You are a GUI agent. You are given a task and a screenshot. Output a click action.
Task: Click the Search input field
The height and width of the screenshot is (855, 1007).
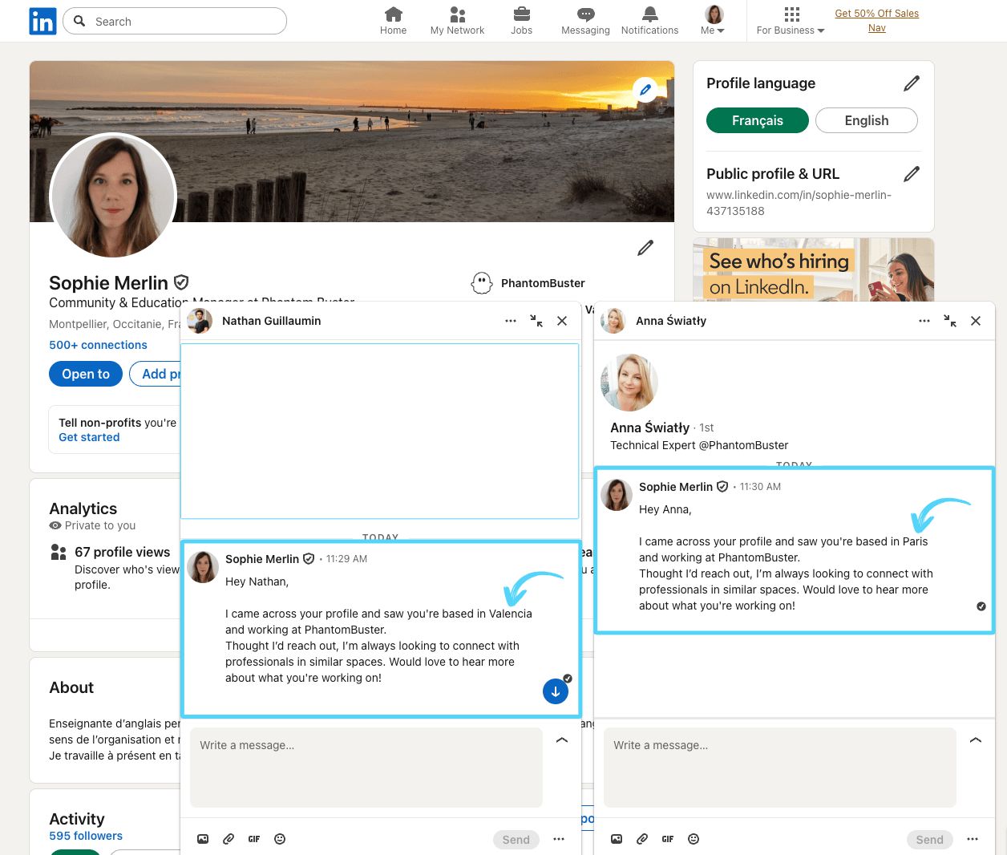click(184, 22)
